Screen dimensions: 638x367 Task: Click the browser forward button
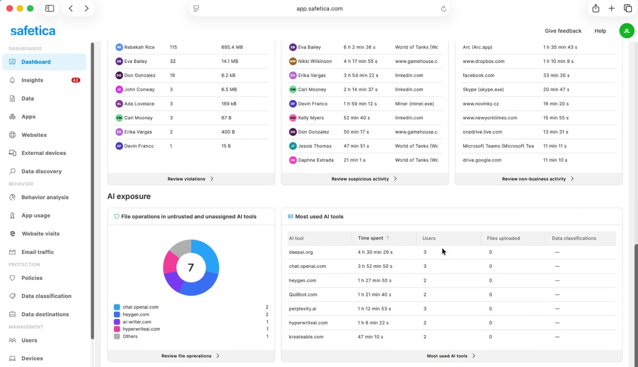86,8
